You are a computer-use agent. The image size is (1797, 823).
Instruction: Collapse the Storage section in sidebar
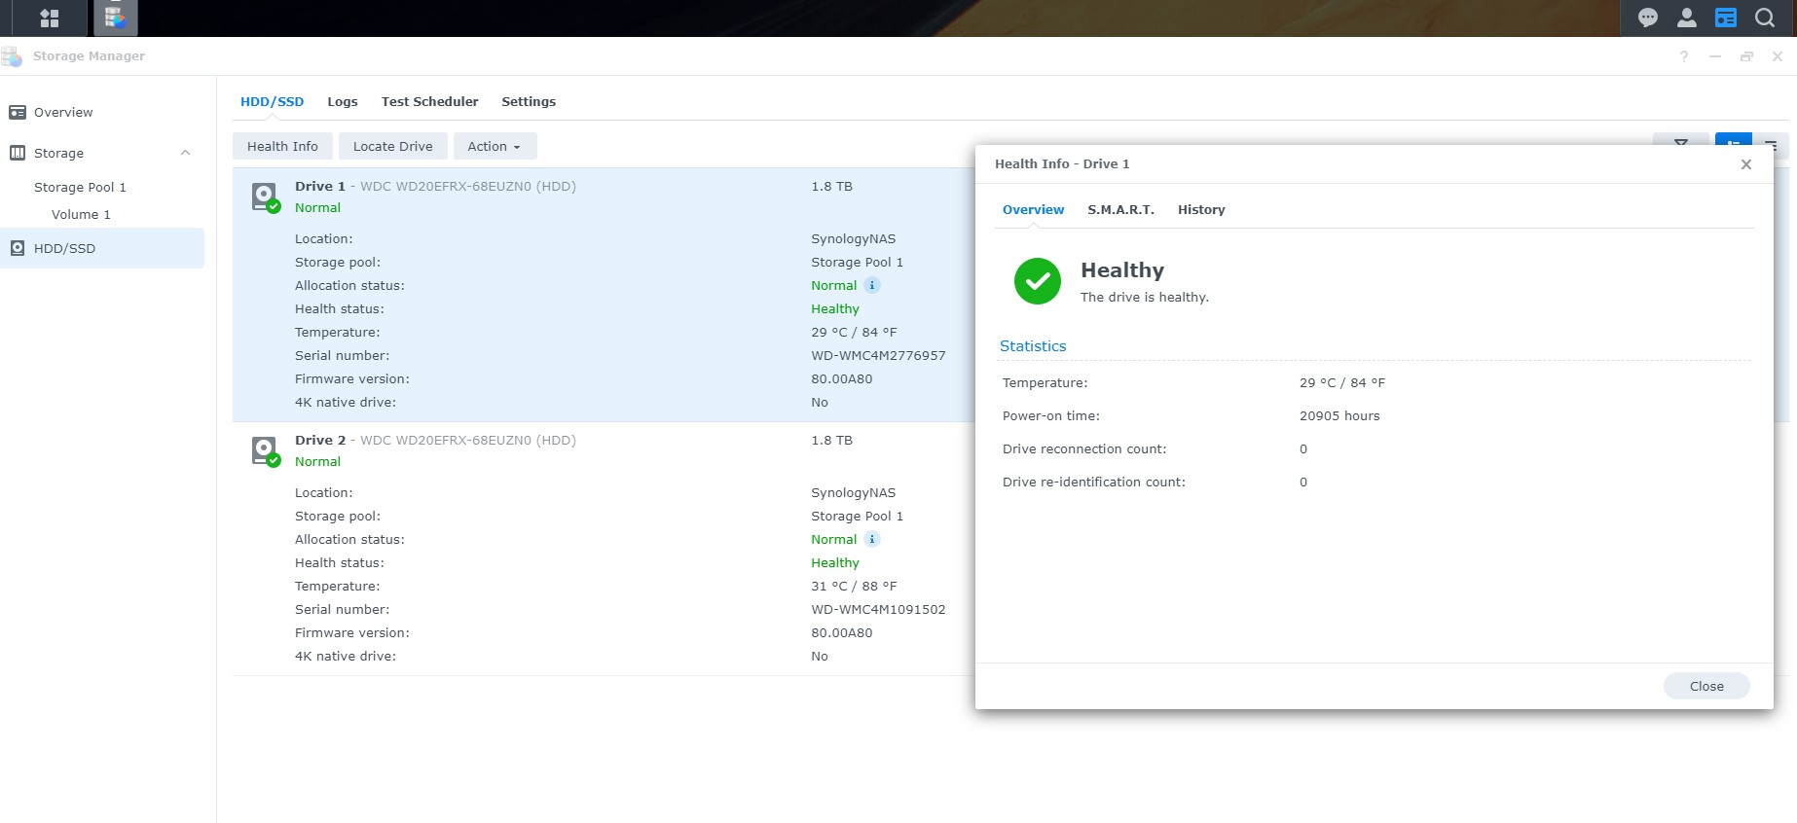185,153
